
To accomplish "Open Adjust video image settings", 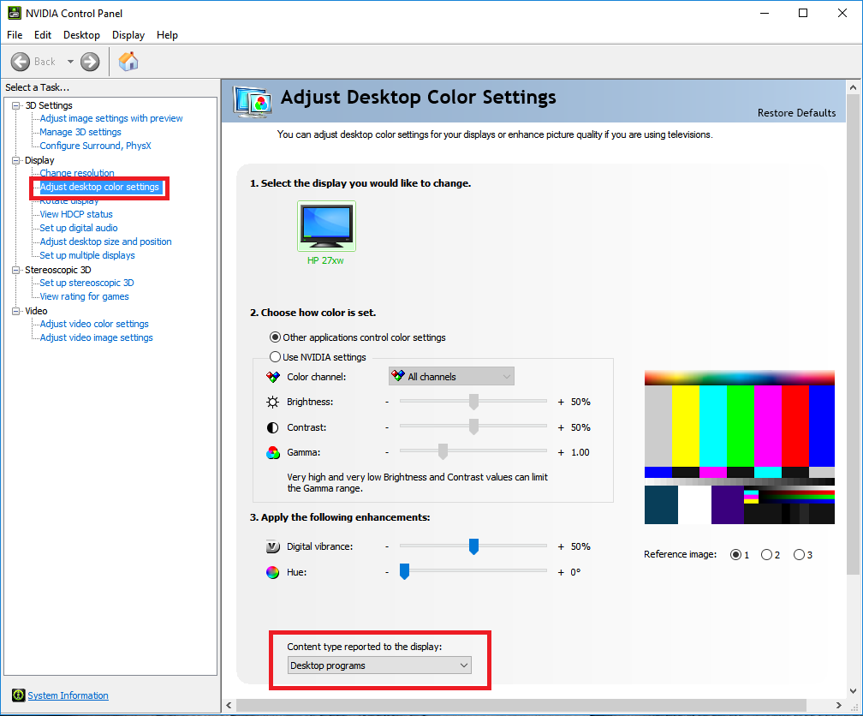I will [x=96, y=337].
